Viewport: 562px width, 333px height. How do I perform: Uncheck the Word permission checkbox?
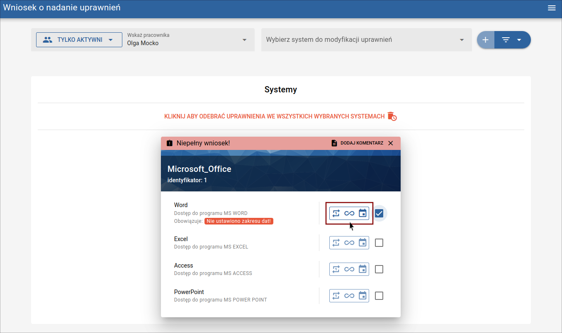(x=379, y=213)
